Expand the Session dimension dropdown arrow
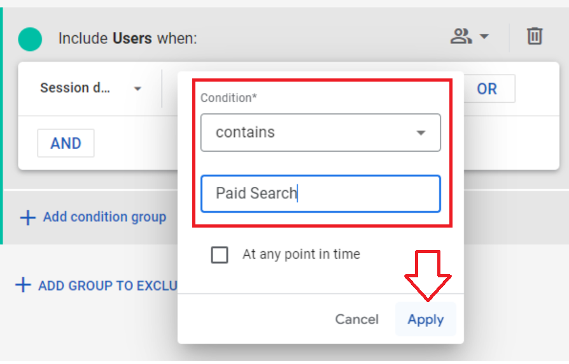 click(137, 89)
